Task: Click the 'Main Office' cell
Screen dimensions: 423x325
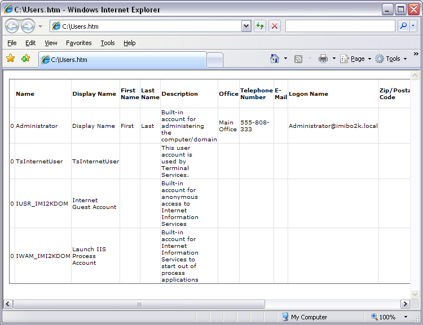Action: [228, 126]
